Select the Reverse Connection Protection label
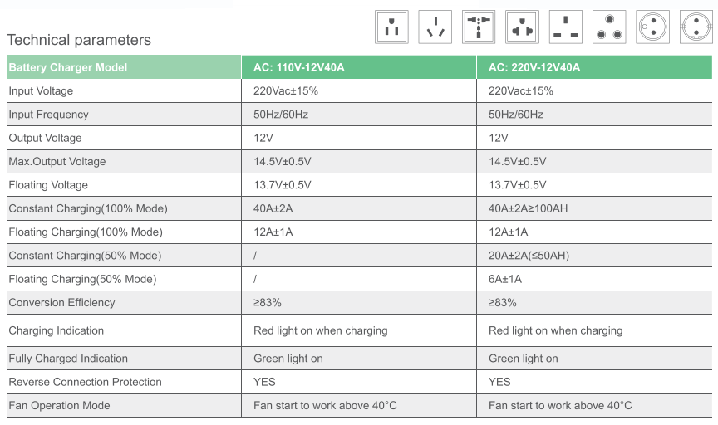 85,382
